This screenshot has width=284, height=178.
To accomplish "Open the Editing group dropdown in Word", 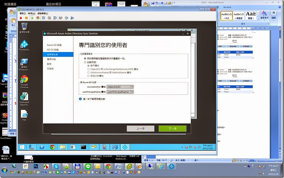I will [x=273, y=15].
